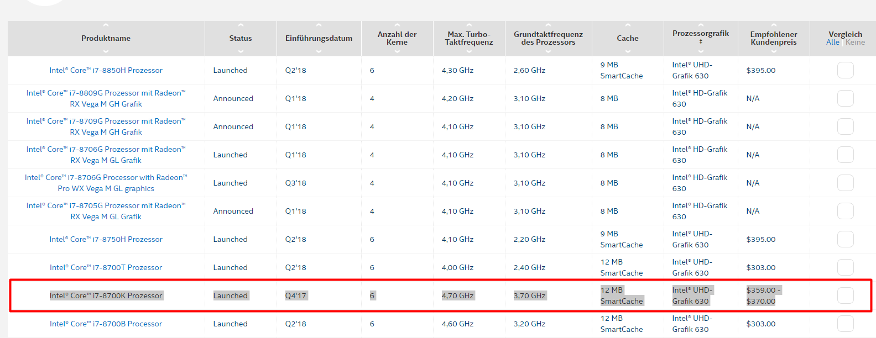Click the down arrow below Anzahl der Kerne
This screenshot has height=338, width=876.
point(397,51)
